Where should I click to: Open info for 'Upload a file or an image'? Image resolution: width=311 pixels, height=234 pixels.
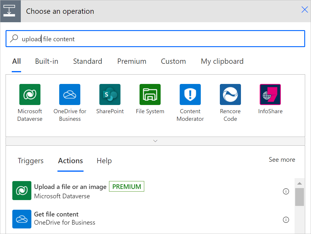click(x=286, y=191)
